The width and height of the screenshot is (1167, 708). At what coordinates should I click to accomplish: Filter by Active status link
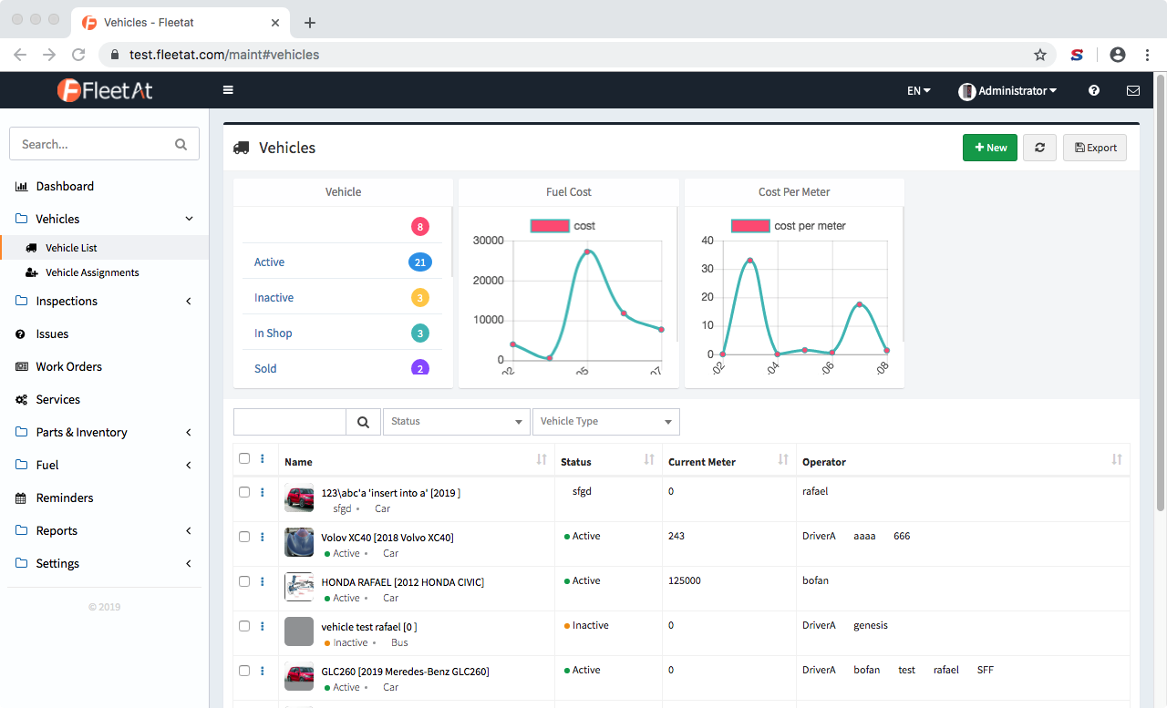click(x=269, y=262)
